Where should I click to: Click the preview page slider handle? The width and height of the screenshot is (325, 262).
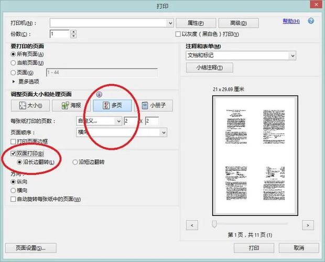pos(214,224)
